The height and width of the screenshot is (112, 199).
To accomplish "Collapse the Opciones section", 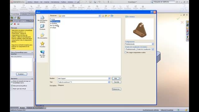I will (x=32, y=79).
